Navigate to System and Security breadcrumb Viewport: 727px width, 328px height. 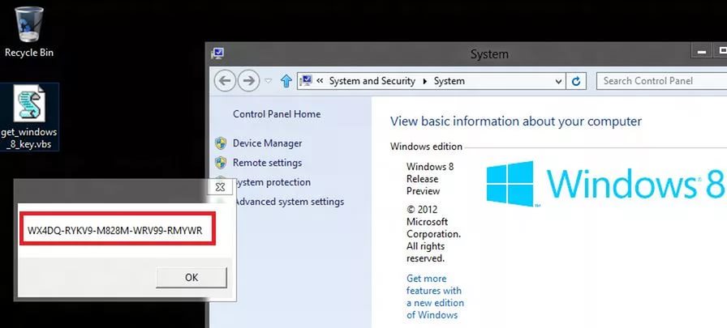372,81
